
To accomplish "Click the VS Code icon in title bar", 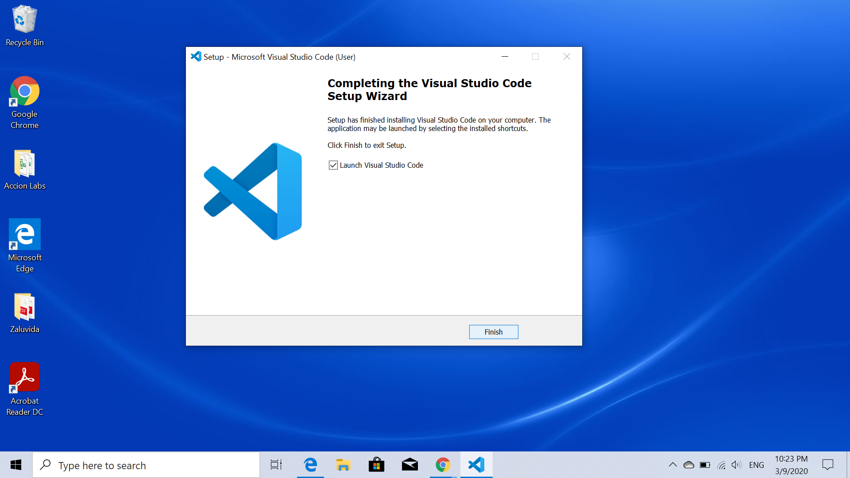I will (x=196, y=57).
